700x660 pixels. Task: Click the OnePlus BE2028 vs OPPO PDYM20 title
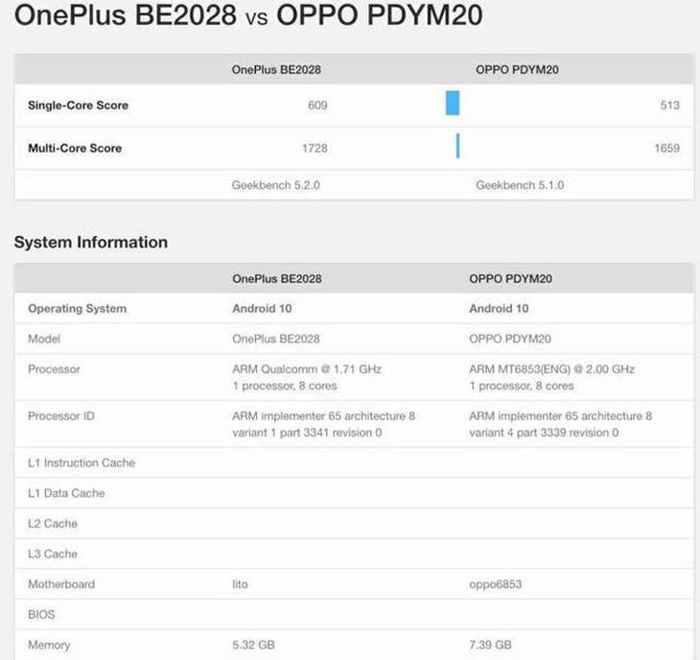pyautogui.click(x=248, y=14)
